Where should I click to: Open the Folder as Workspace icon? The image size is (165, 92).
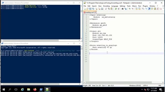(x=161, y=9)
